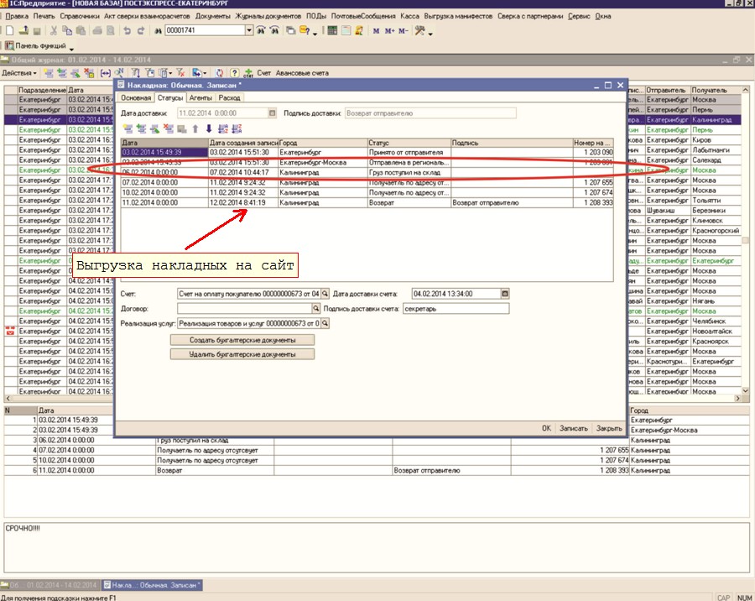Click the Cut scissors icon
The height and width of the screenshot is (601, 755).
[54, 30]
